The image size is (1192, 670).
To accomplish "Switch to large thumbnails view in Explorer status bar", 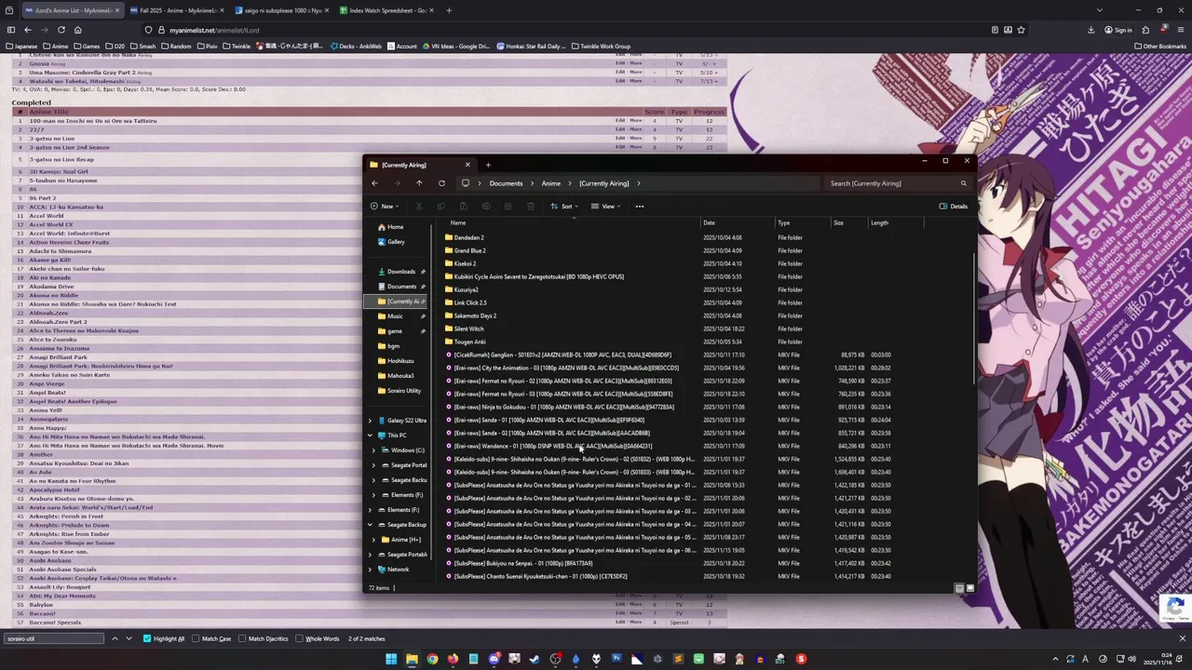I will click(969, 588).
